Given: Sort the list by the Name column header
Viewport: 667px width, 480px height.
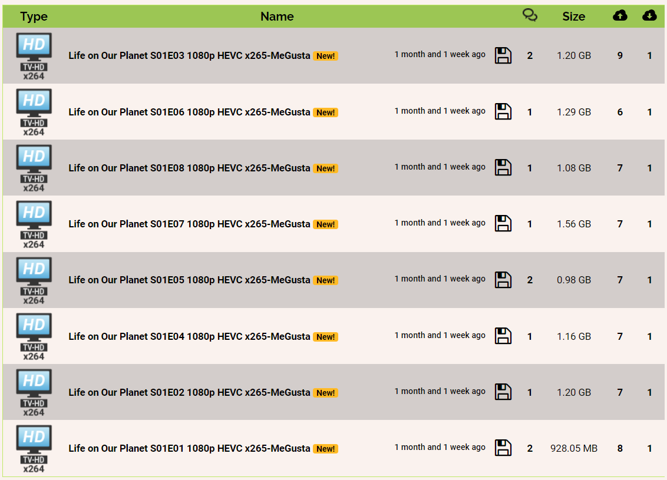Looking at the screenshot, I should tap(277, 16).
